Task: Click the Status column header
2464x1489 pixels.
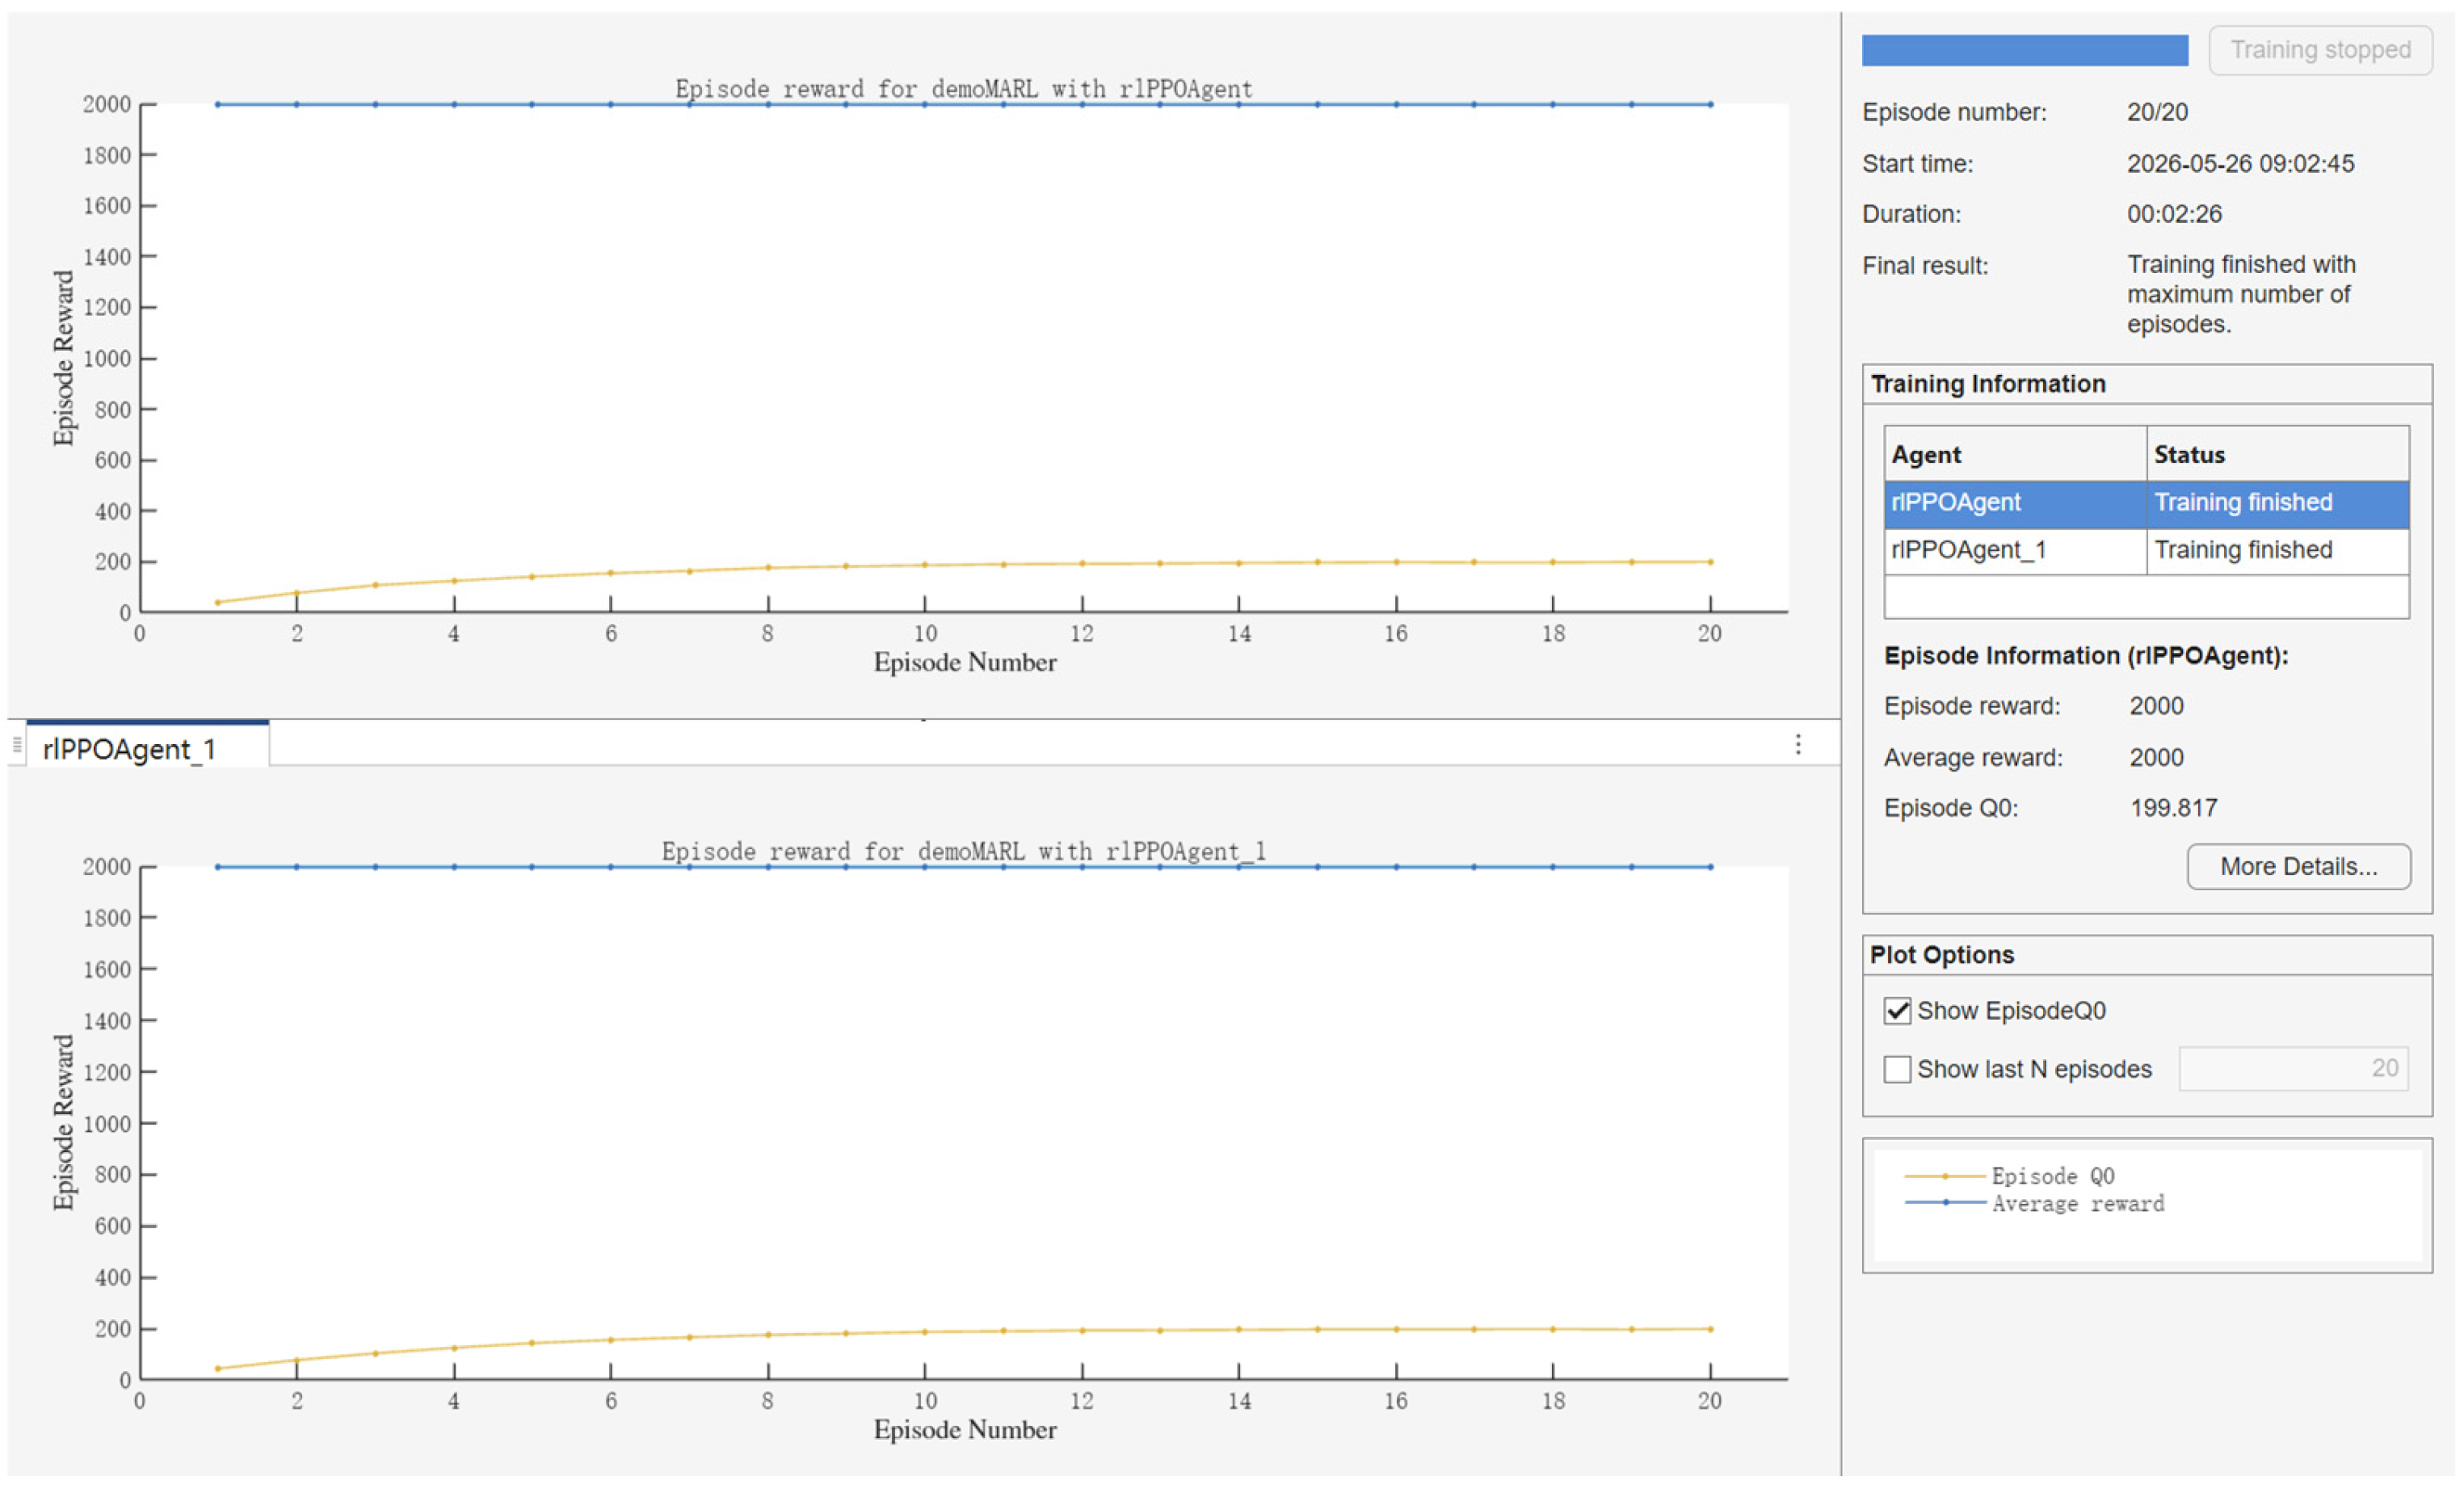Action: click(2278, 455)
